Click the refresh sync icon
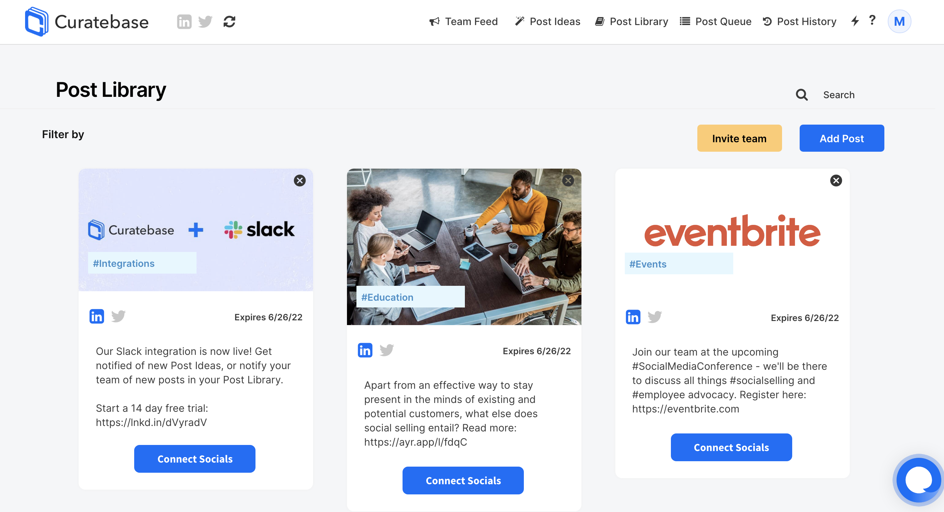 [229, 22]
